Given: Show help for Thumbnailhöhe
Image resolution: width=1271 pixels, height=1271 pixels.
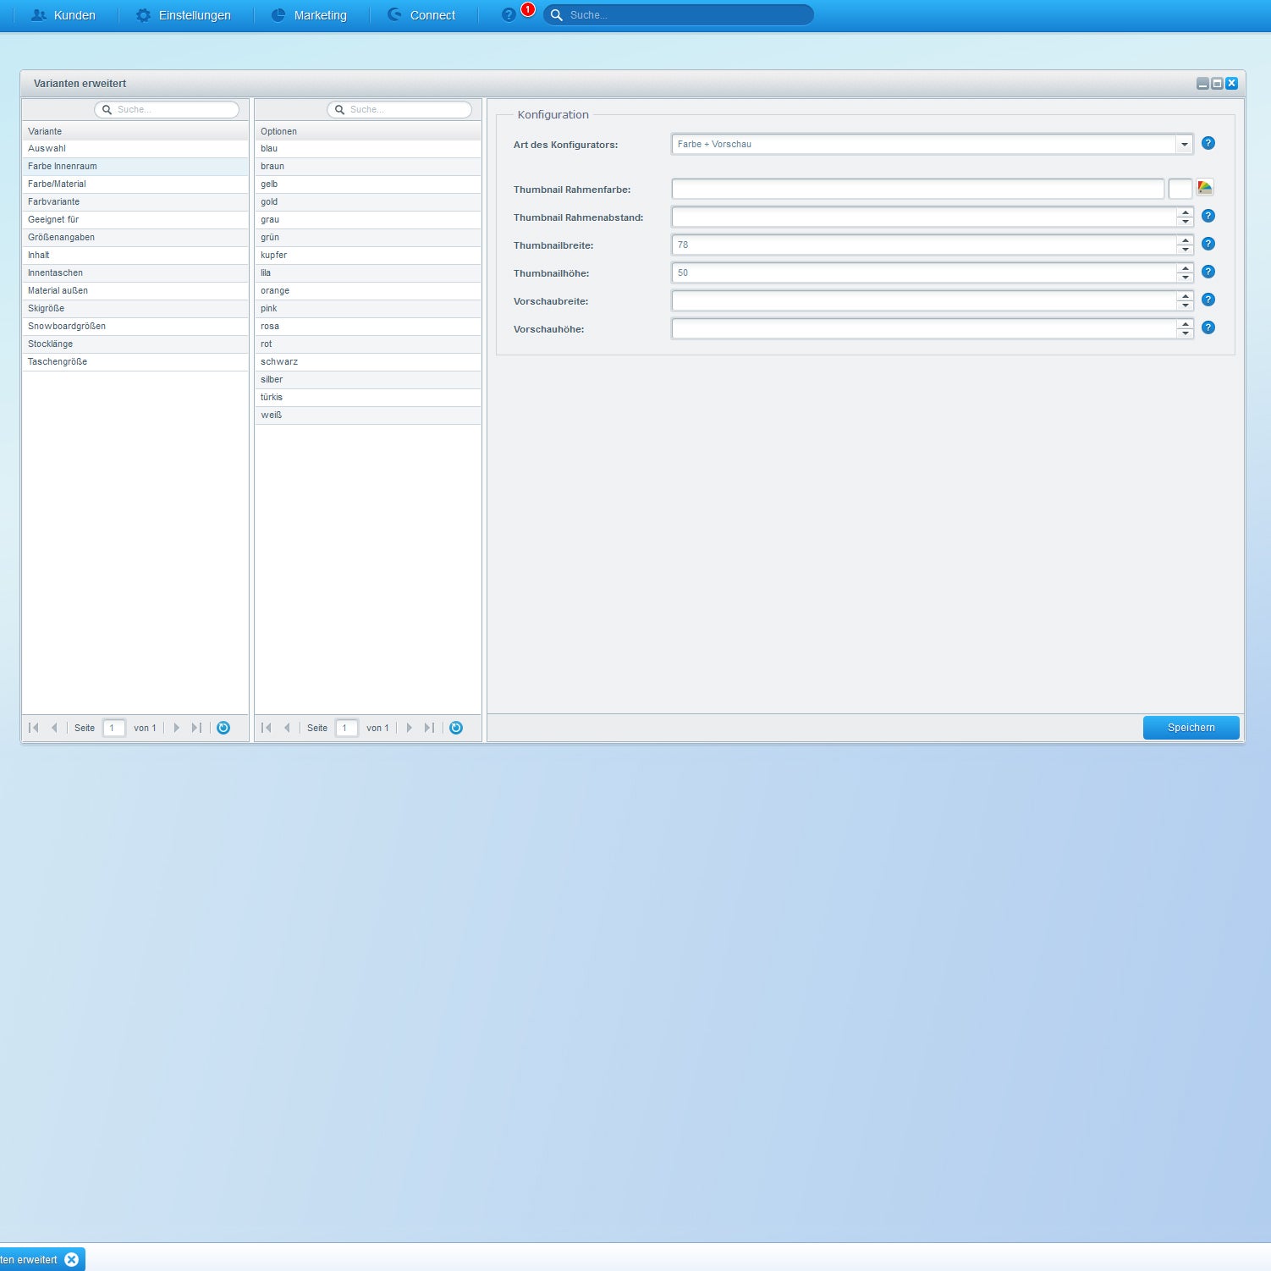Looking at the screenshot, I should pyautogui.click(x=1208, y=272).
